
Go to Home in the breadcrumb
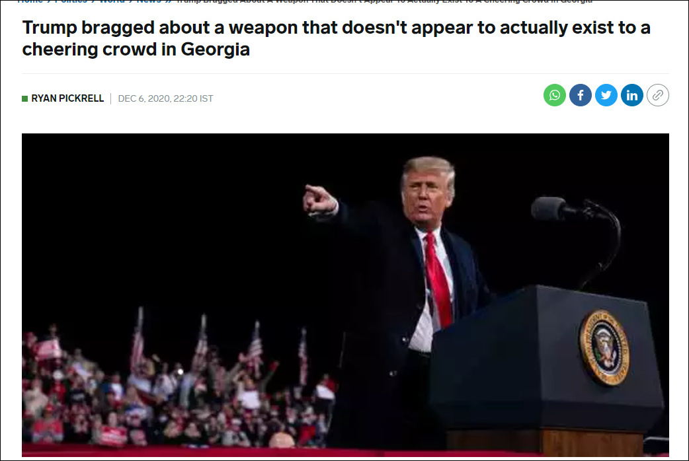click(30, 1)
